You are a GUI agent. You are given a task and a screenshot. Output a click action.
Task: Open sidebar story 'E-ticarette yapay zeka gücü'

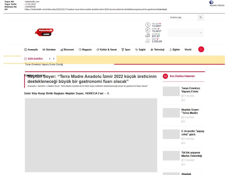tap(193, 133)
